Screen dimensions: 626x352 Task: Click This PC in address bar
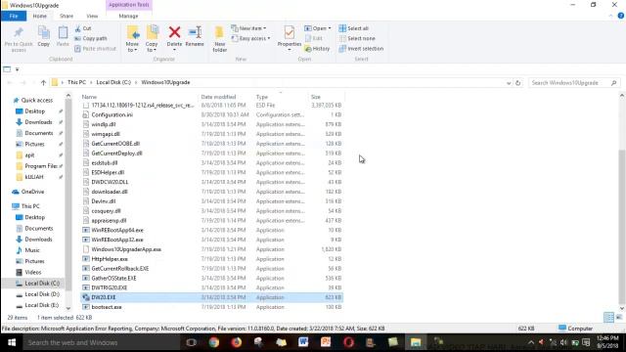pyautogui.click(x=76, y=82)
